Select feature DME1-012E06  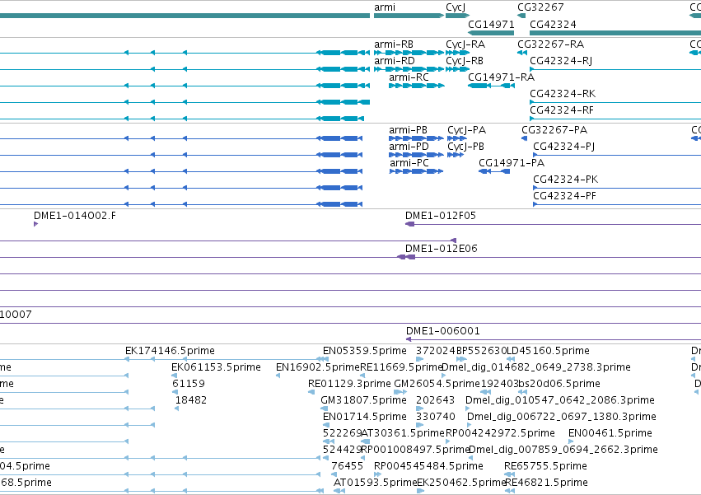(442, 249)
